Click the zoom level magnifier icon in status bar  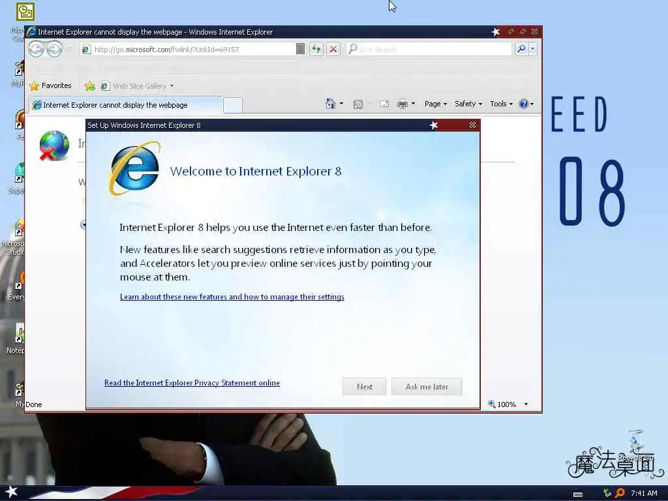tap(491, 404)
